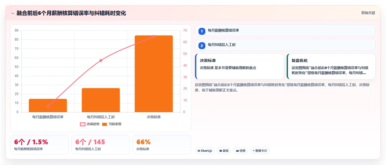The height and width of the screenshot is (165, 386).
Task: Click the icon inside the Chart.js chip
Action: 199,151
